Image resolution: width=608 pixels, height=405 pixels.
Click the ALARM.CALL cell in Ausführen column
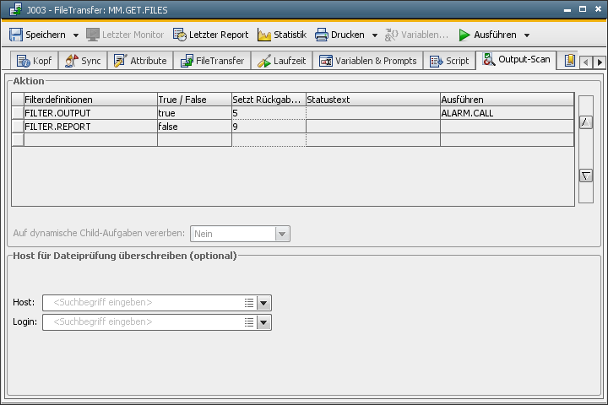click(507, 113)
